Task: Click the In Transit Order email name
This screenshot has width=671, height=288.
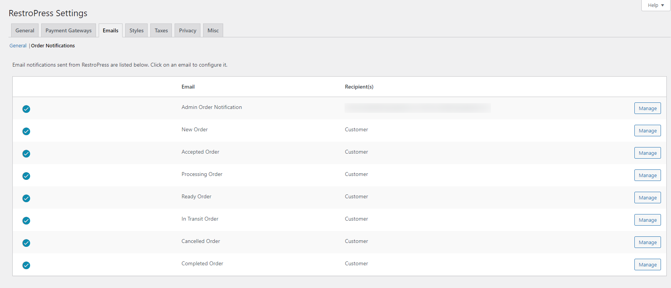Action: coord(200,219)
